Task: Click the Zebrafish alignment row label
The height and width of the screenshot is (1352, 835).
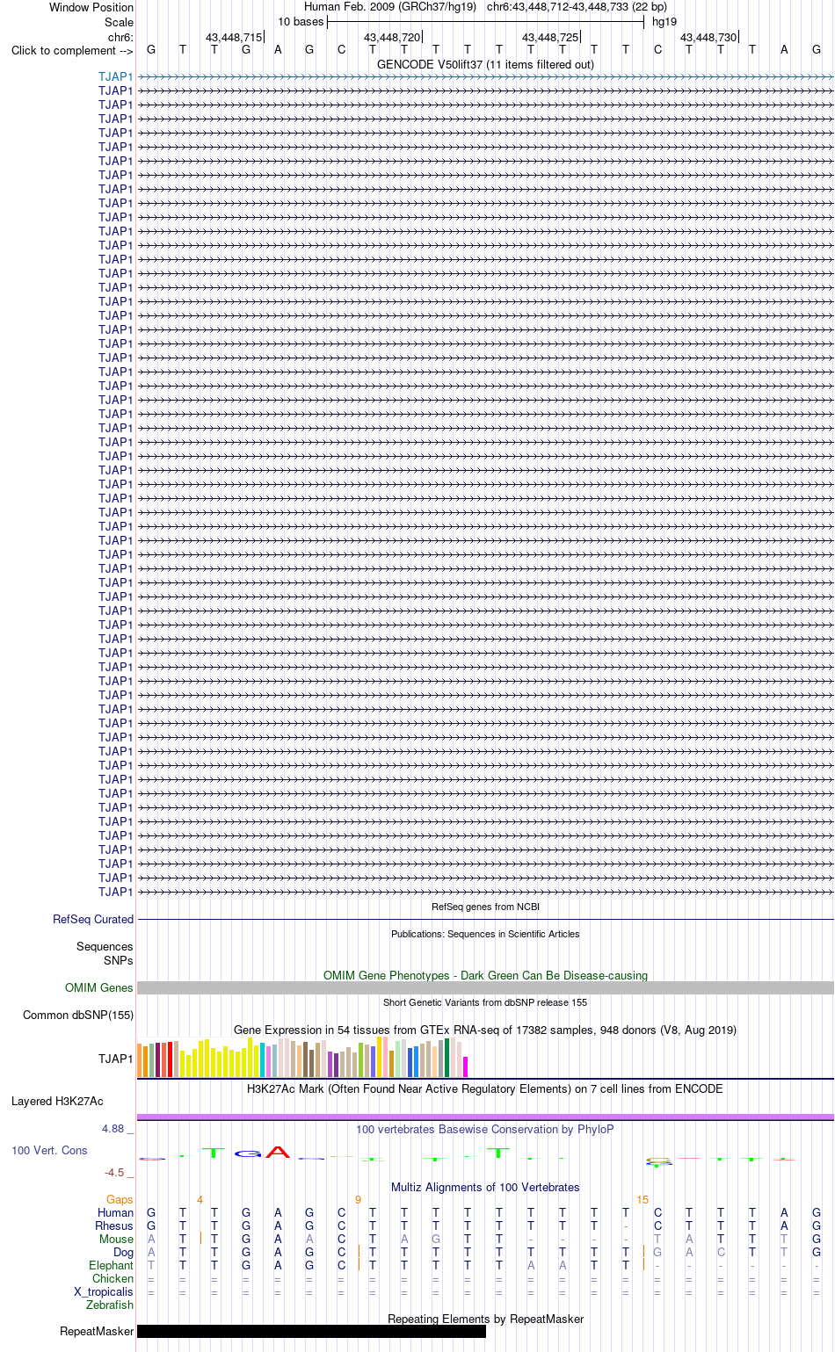Action: 110,1305
